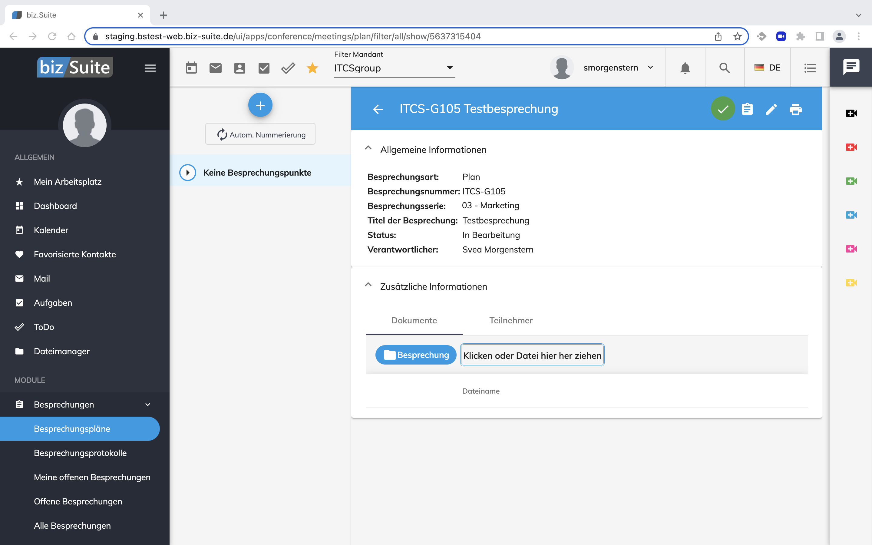The height and width of the screenshot is (545, 872).
Task: Open the calendar icon in top toolbar
Action: (191, 68)
